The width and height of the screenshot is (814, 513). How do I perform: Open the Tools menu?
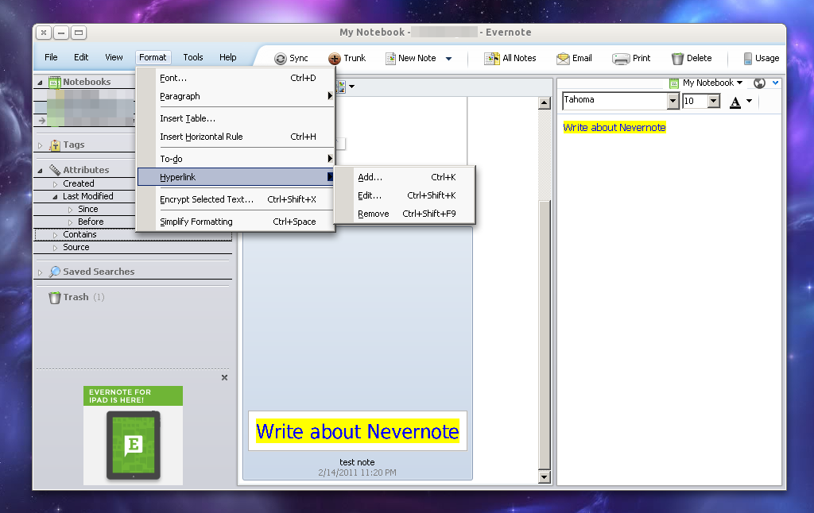193,57
